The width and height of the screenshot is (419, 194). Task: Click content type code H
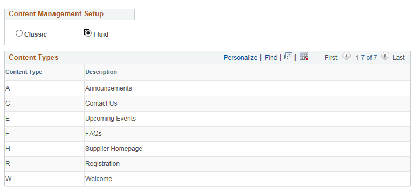click(x=8, y=149)
